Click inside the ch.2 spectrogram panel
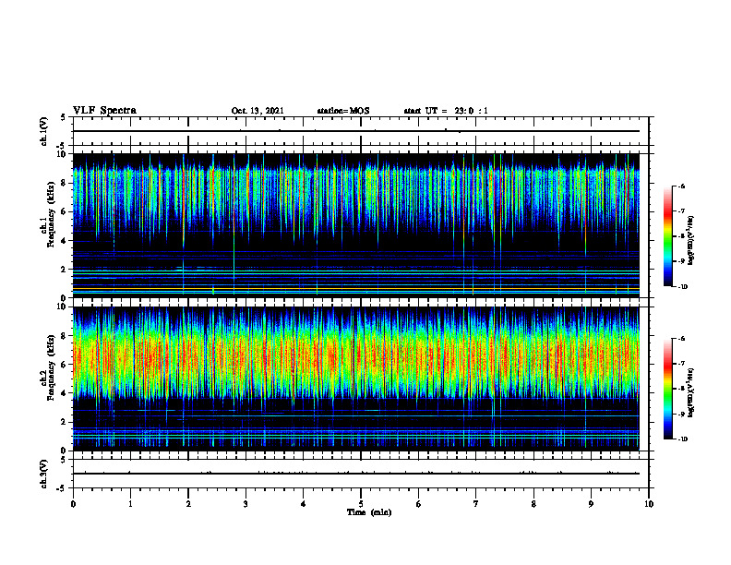The height and width of the screenshot is (565, 731). 356,379
